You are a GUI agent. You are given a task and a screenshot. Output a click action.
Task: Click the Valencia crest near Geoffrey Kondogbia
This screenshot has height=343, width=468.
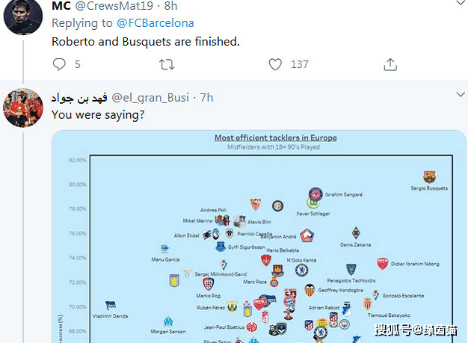[x=310, y=290]
